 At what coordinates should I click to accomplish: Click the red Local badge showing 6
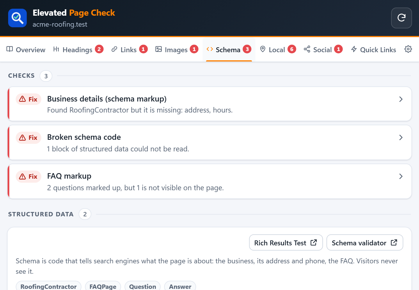(292, 49)
